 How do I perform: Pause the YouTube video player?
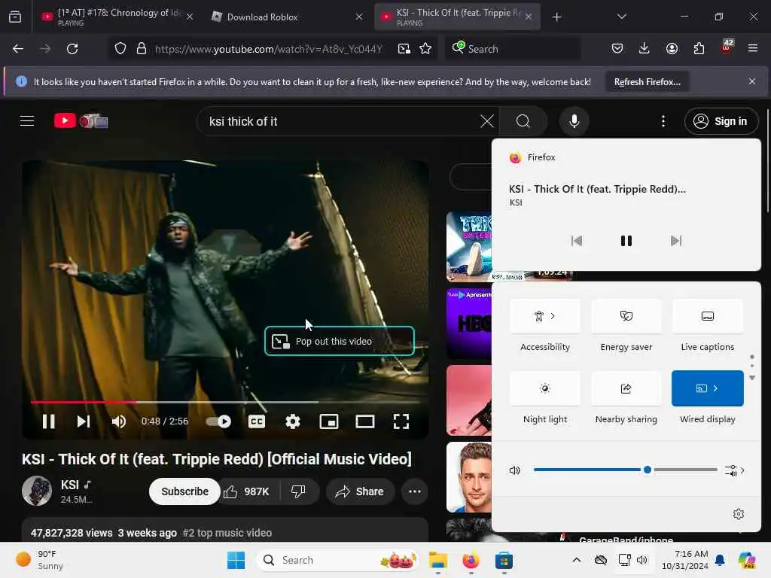click(x=48, y=421)
